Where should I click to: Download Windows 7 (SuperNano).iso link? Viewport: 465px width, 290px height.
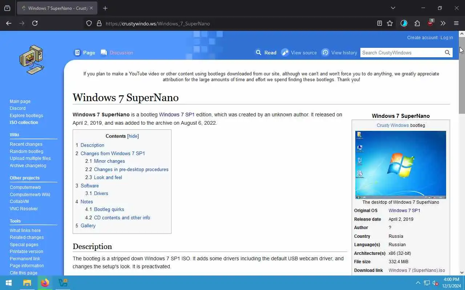[x=417, y=270]
